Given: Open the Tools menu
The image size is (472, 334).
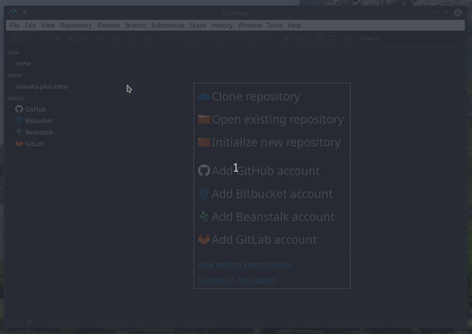Looking at the screenshot, I should point(274,25).
